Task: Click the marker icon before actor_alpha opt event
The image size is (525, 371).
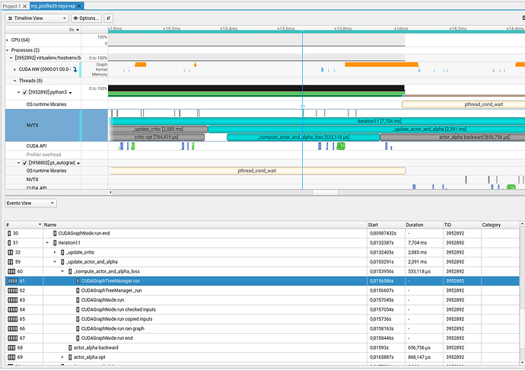Action: (x=70, y=357)
